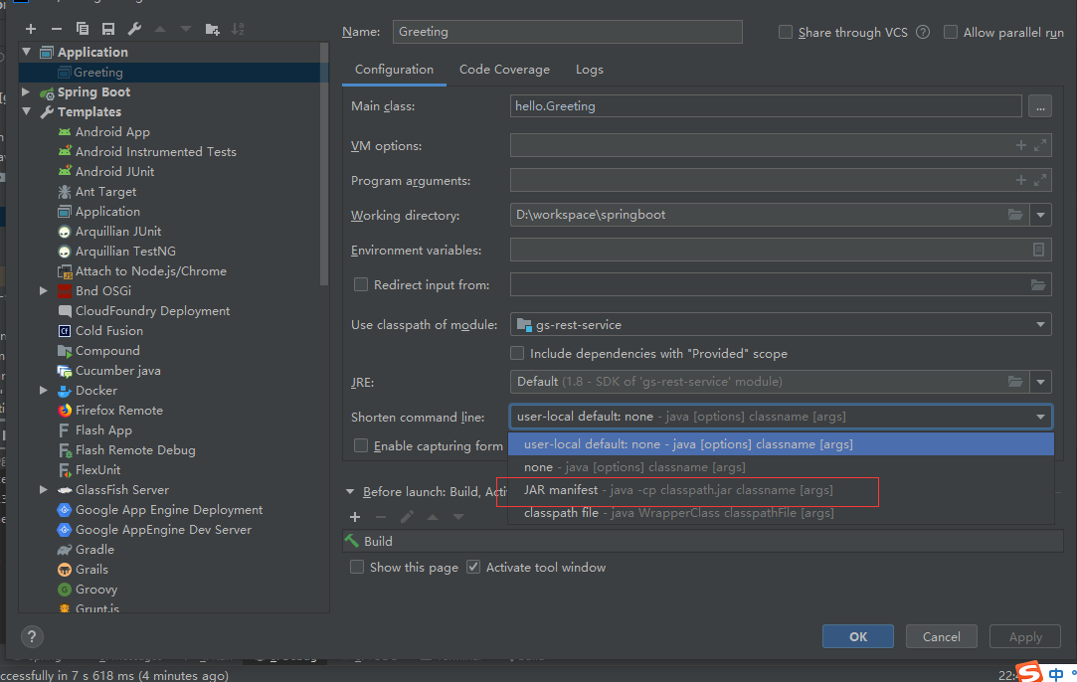Open the help question mark button
The width and height of the screenshot is (1077, 682).
point(32,636)
